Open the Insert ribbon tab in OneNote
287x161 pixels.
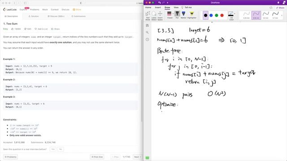(x=158, y=8)
